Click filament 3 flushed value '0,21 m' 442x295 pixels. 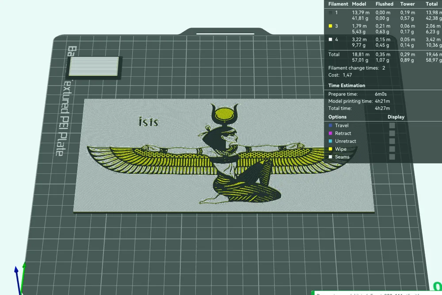click(x=383, y=26)
